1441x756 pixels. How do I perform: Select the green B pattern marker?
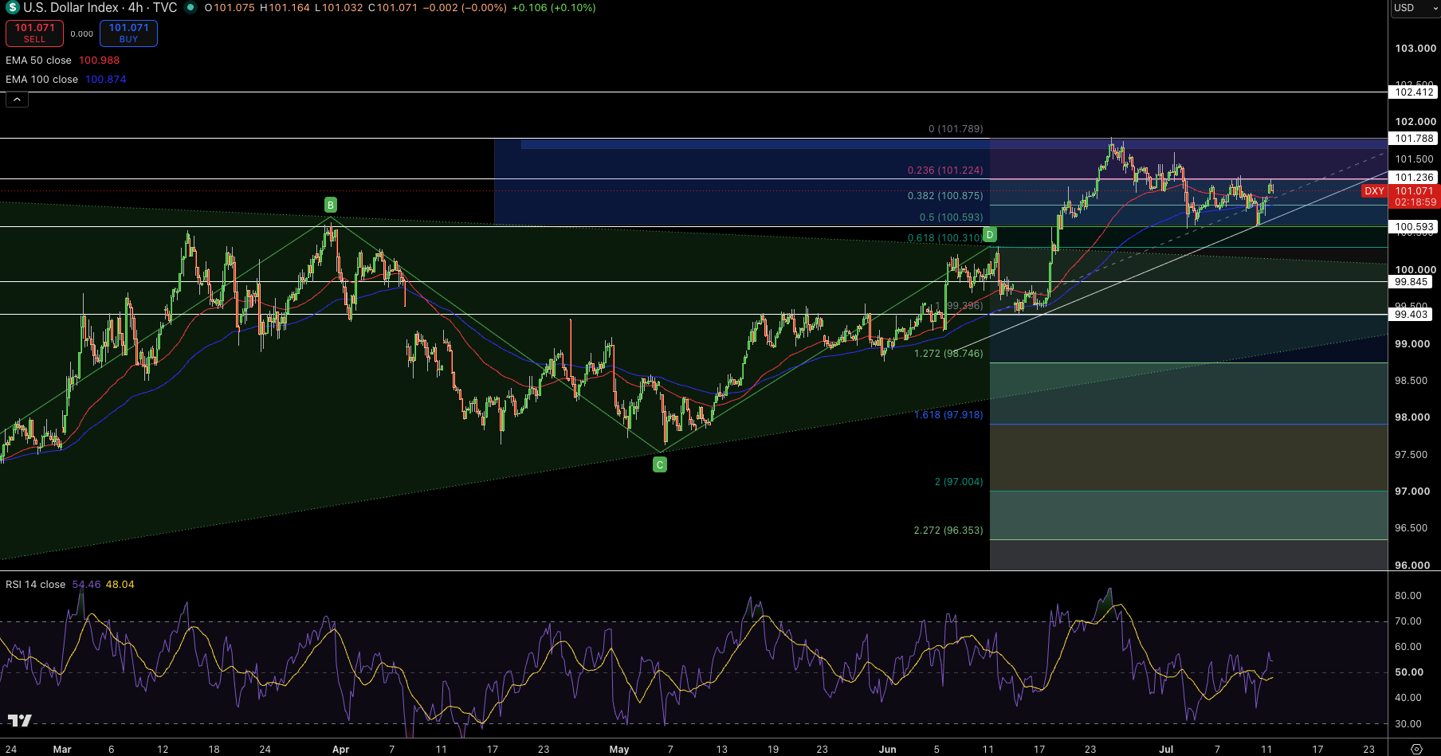330,205
